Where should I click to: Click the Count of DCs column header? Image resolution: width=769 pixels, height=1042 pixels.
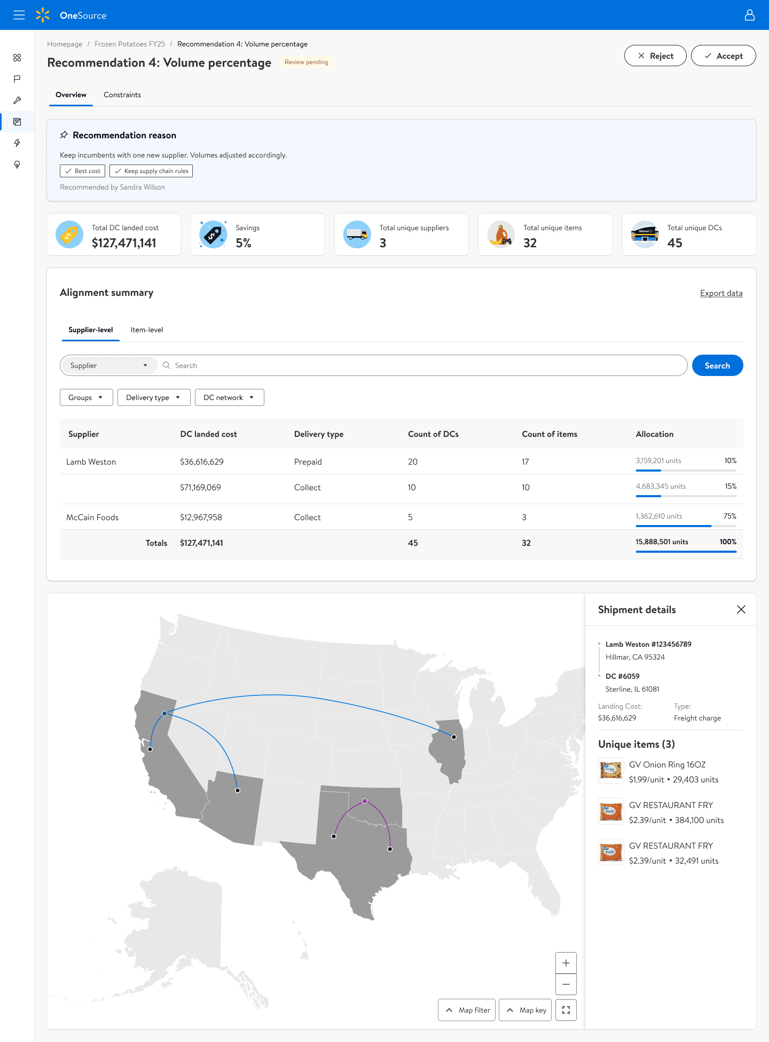pos(433,434)
